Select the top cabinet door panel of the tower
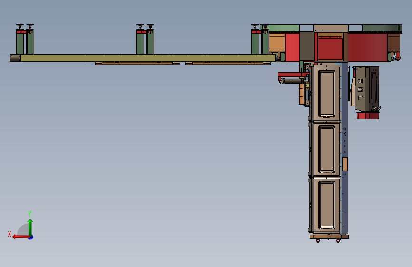The image size is (412, 267). click(326, 94)
